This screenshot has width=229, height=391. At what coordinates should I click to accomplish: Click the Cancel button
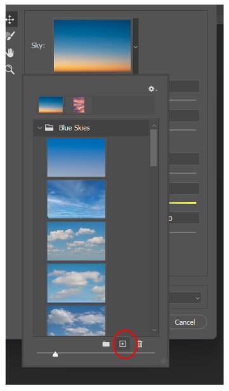(185, 322)
